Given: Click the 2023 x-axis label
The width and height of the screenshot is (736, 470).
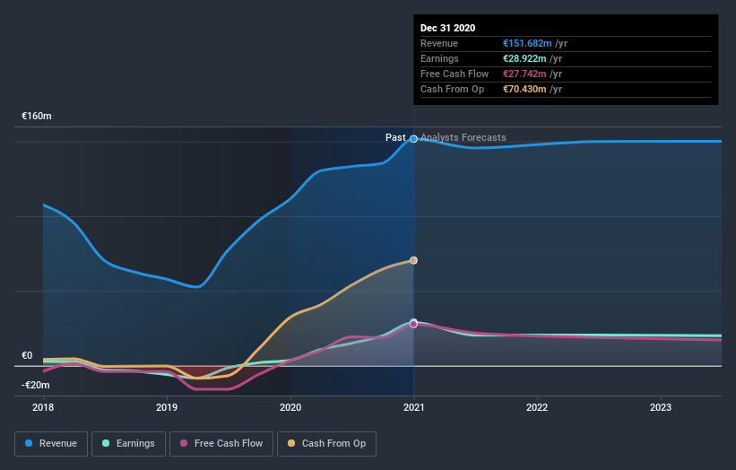Looking at the screenshot, I should (x=661, y=407).
